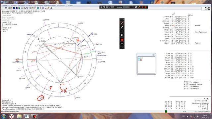Select the marker drawing tool
Image resolution: width=212 pixels, height=119 pixels.
pos(122,27)
